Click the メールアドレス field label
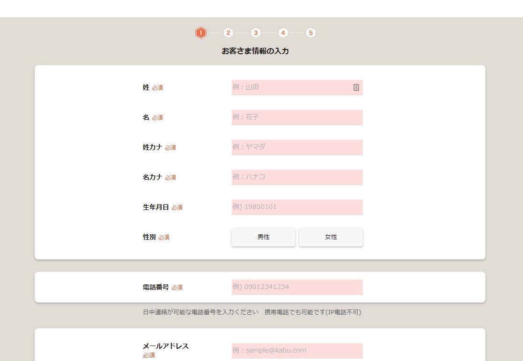 [x=166, y=347]
